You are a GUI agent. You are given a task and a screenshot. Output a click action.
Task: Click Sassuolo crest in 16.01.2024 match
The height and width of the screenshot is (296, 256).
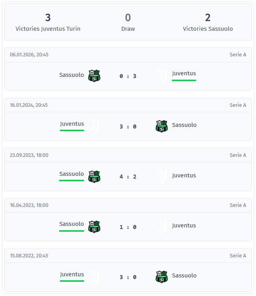162,126
